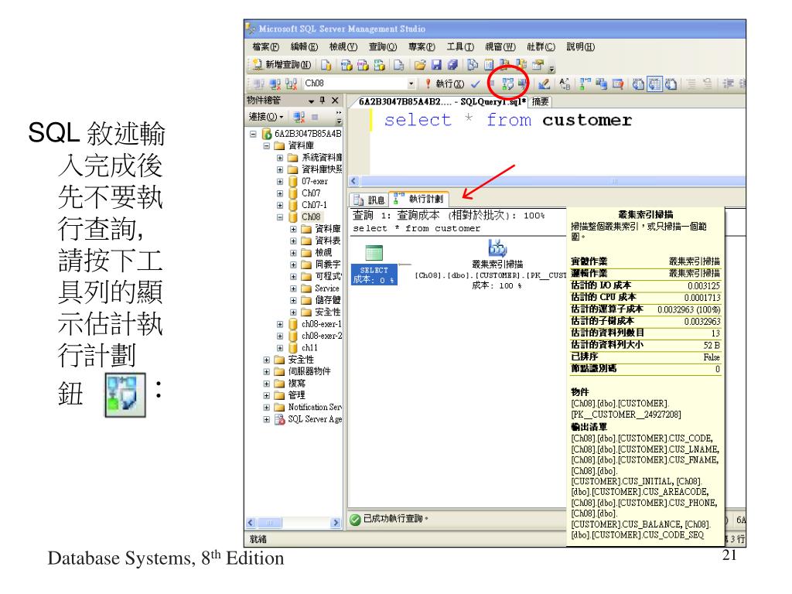The width and height of the screenshot is (792, 594).
Task: Click Object Explorer scrollbar left arrow
Action: 251,523
